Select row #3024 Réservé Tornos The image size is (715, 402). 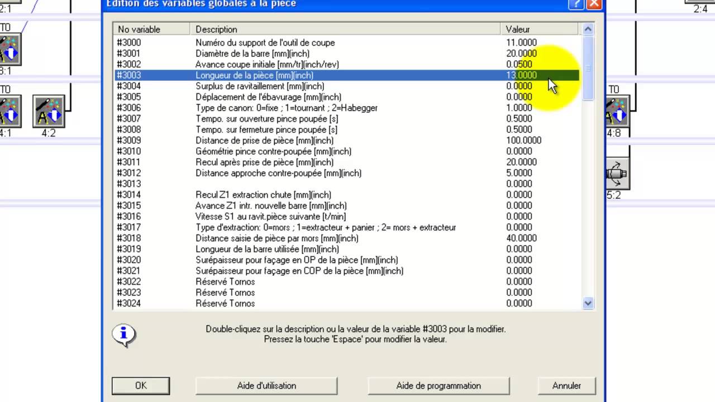[x=347, y=304]
